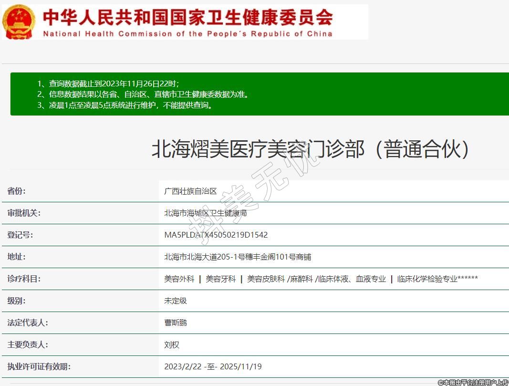
Task: Click the English National Health Commission subtitle
Action: 187,34
